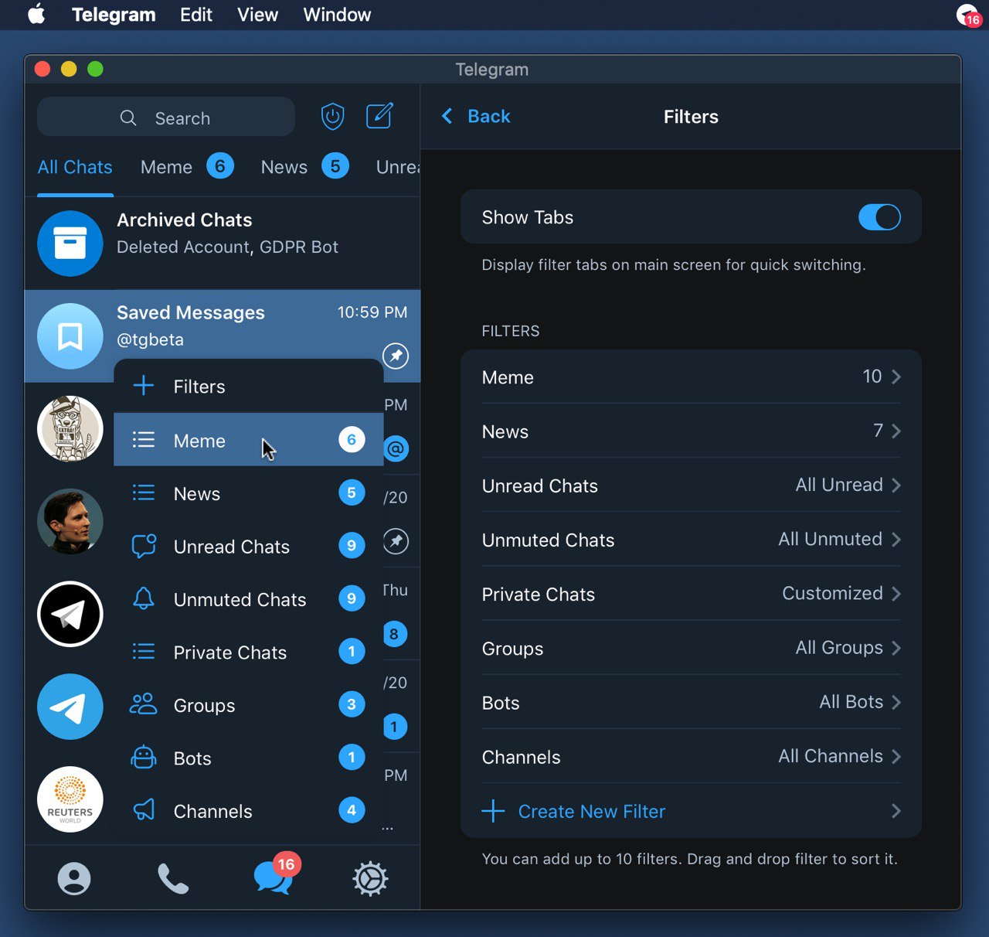Open the Settings gear icon
989x937 pixels.
pyautogui.click(x=370, y=879)
